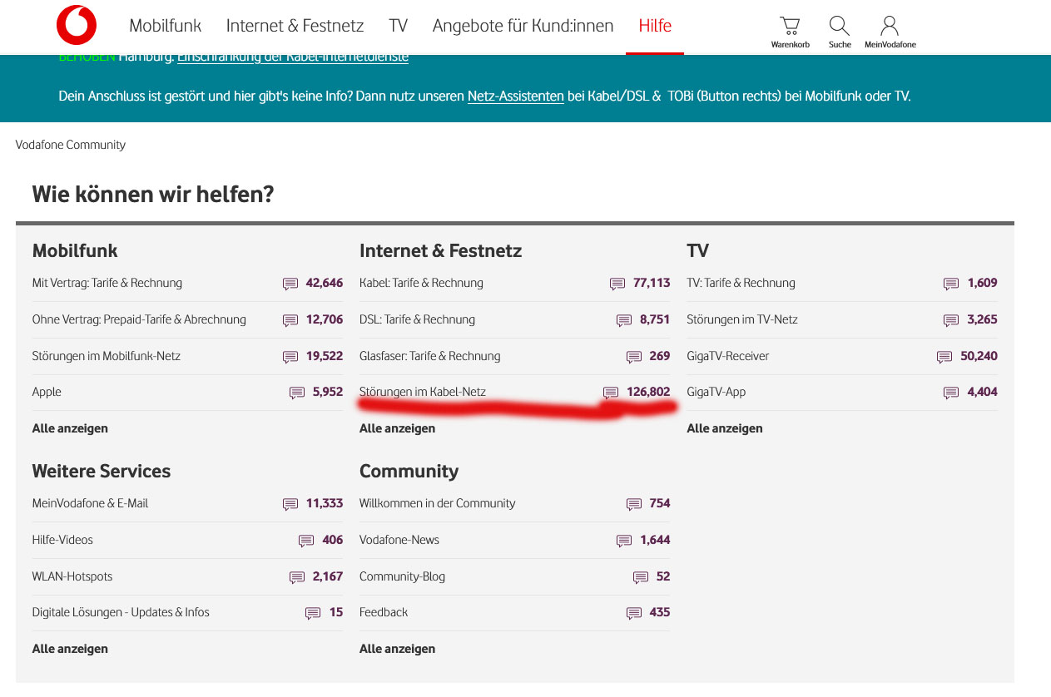Viewport: 1051px width, 697px height.
Task: Open the Feedback forum link
Action: [x=384, y=612]
